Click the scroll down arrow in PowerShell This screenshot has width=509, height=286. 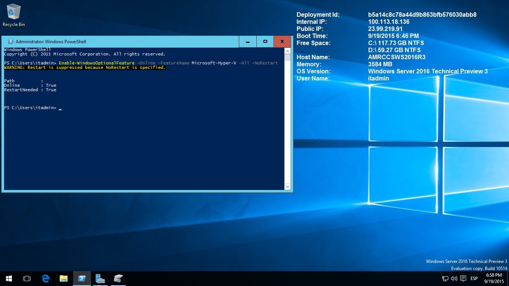287,187
